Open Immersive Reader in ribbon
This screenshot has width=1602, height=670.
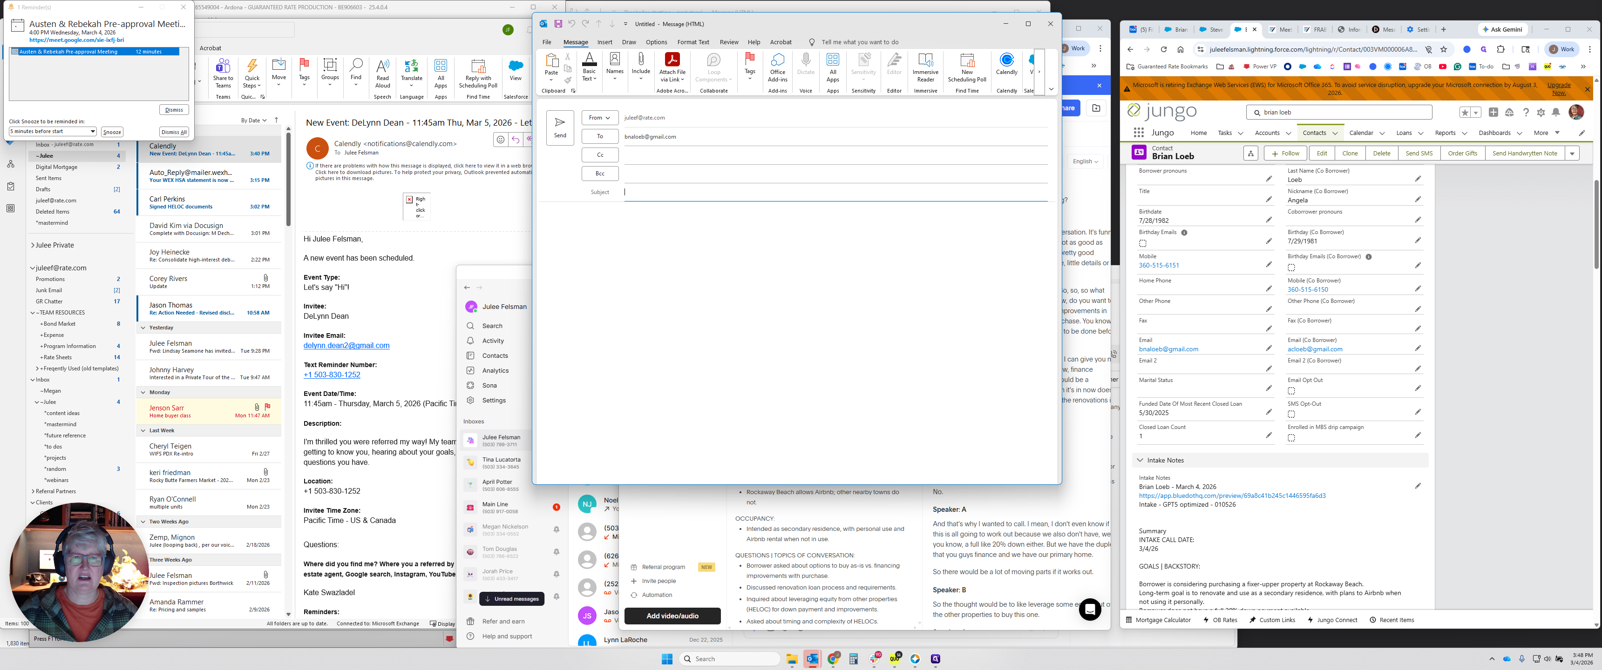tap(925, 60)
